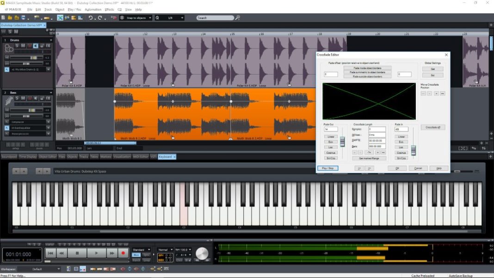Open the File menu

coord(30,9)
